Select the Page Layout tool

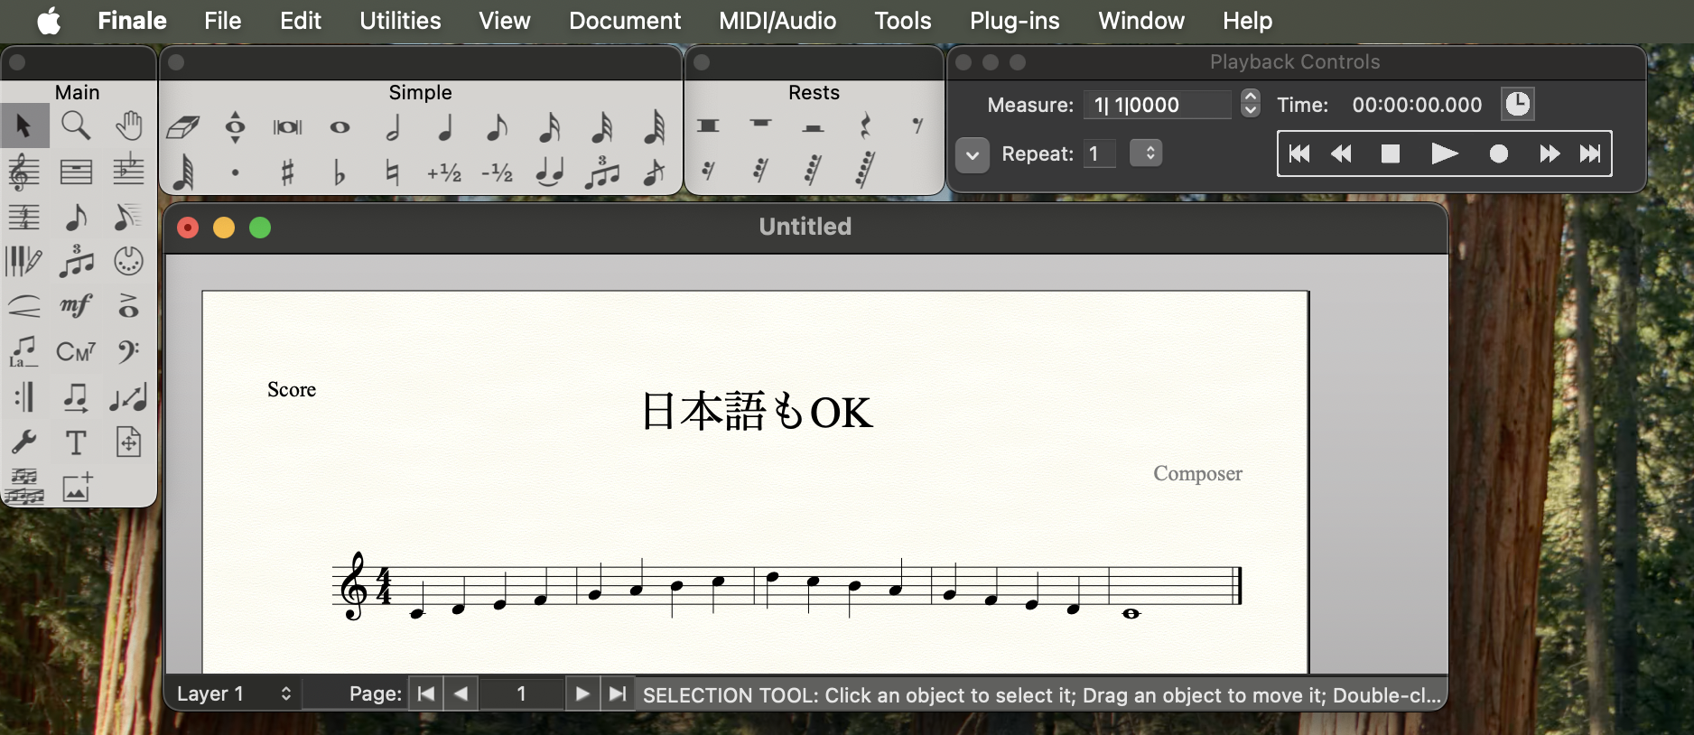pos(128,442)
